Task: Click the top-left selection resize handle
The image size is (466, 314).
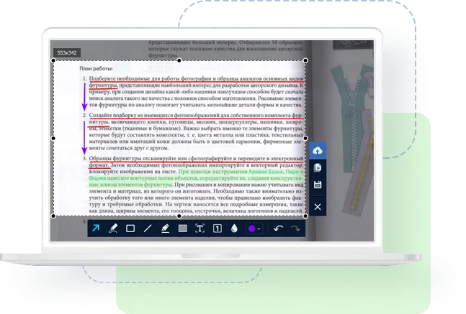Action: click(x=53, y=61)
